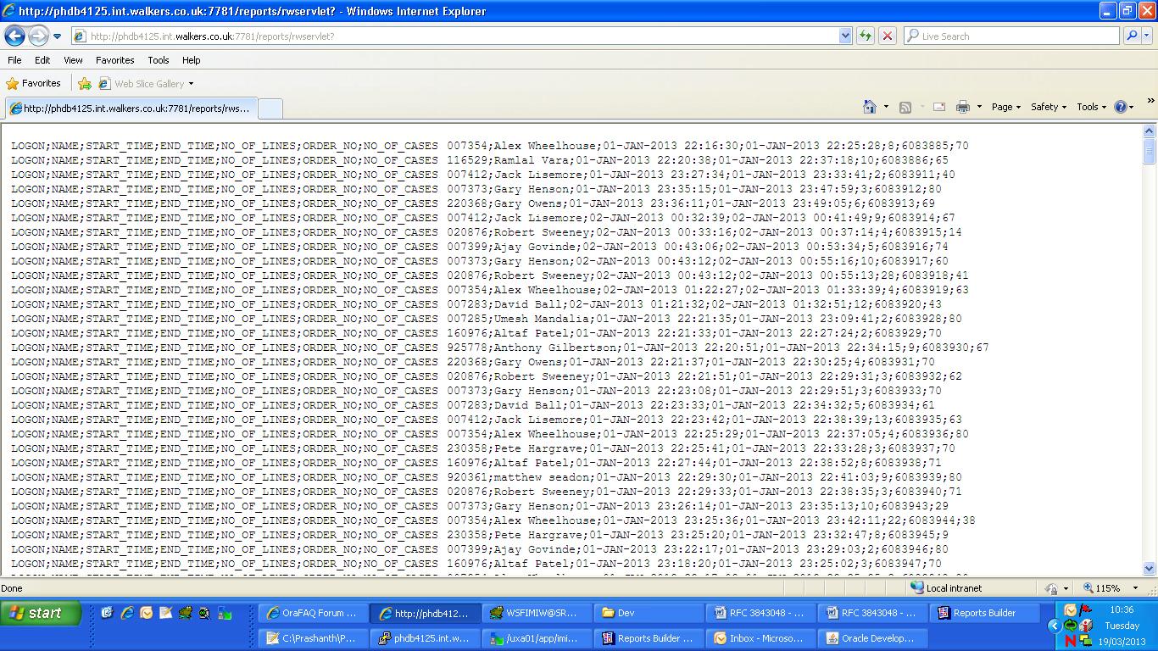Open the Safety dropdown menu
The height and width of the screenshot is (651, 1158).
click(x=1049, y=107)
